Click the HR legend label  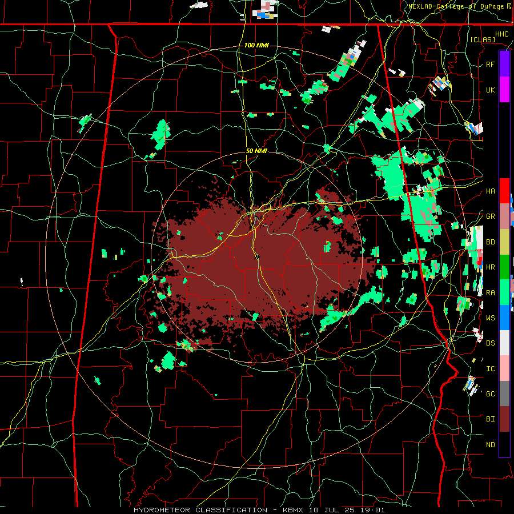(x=490, y=267)
